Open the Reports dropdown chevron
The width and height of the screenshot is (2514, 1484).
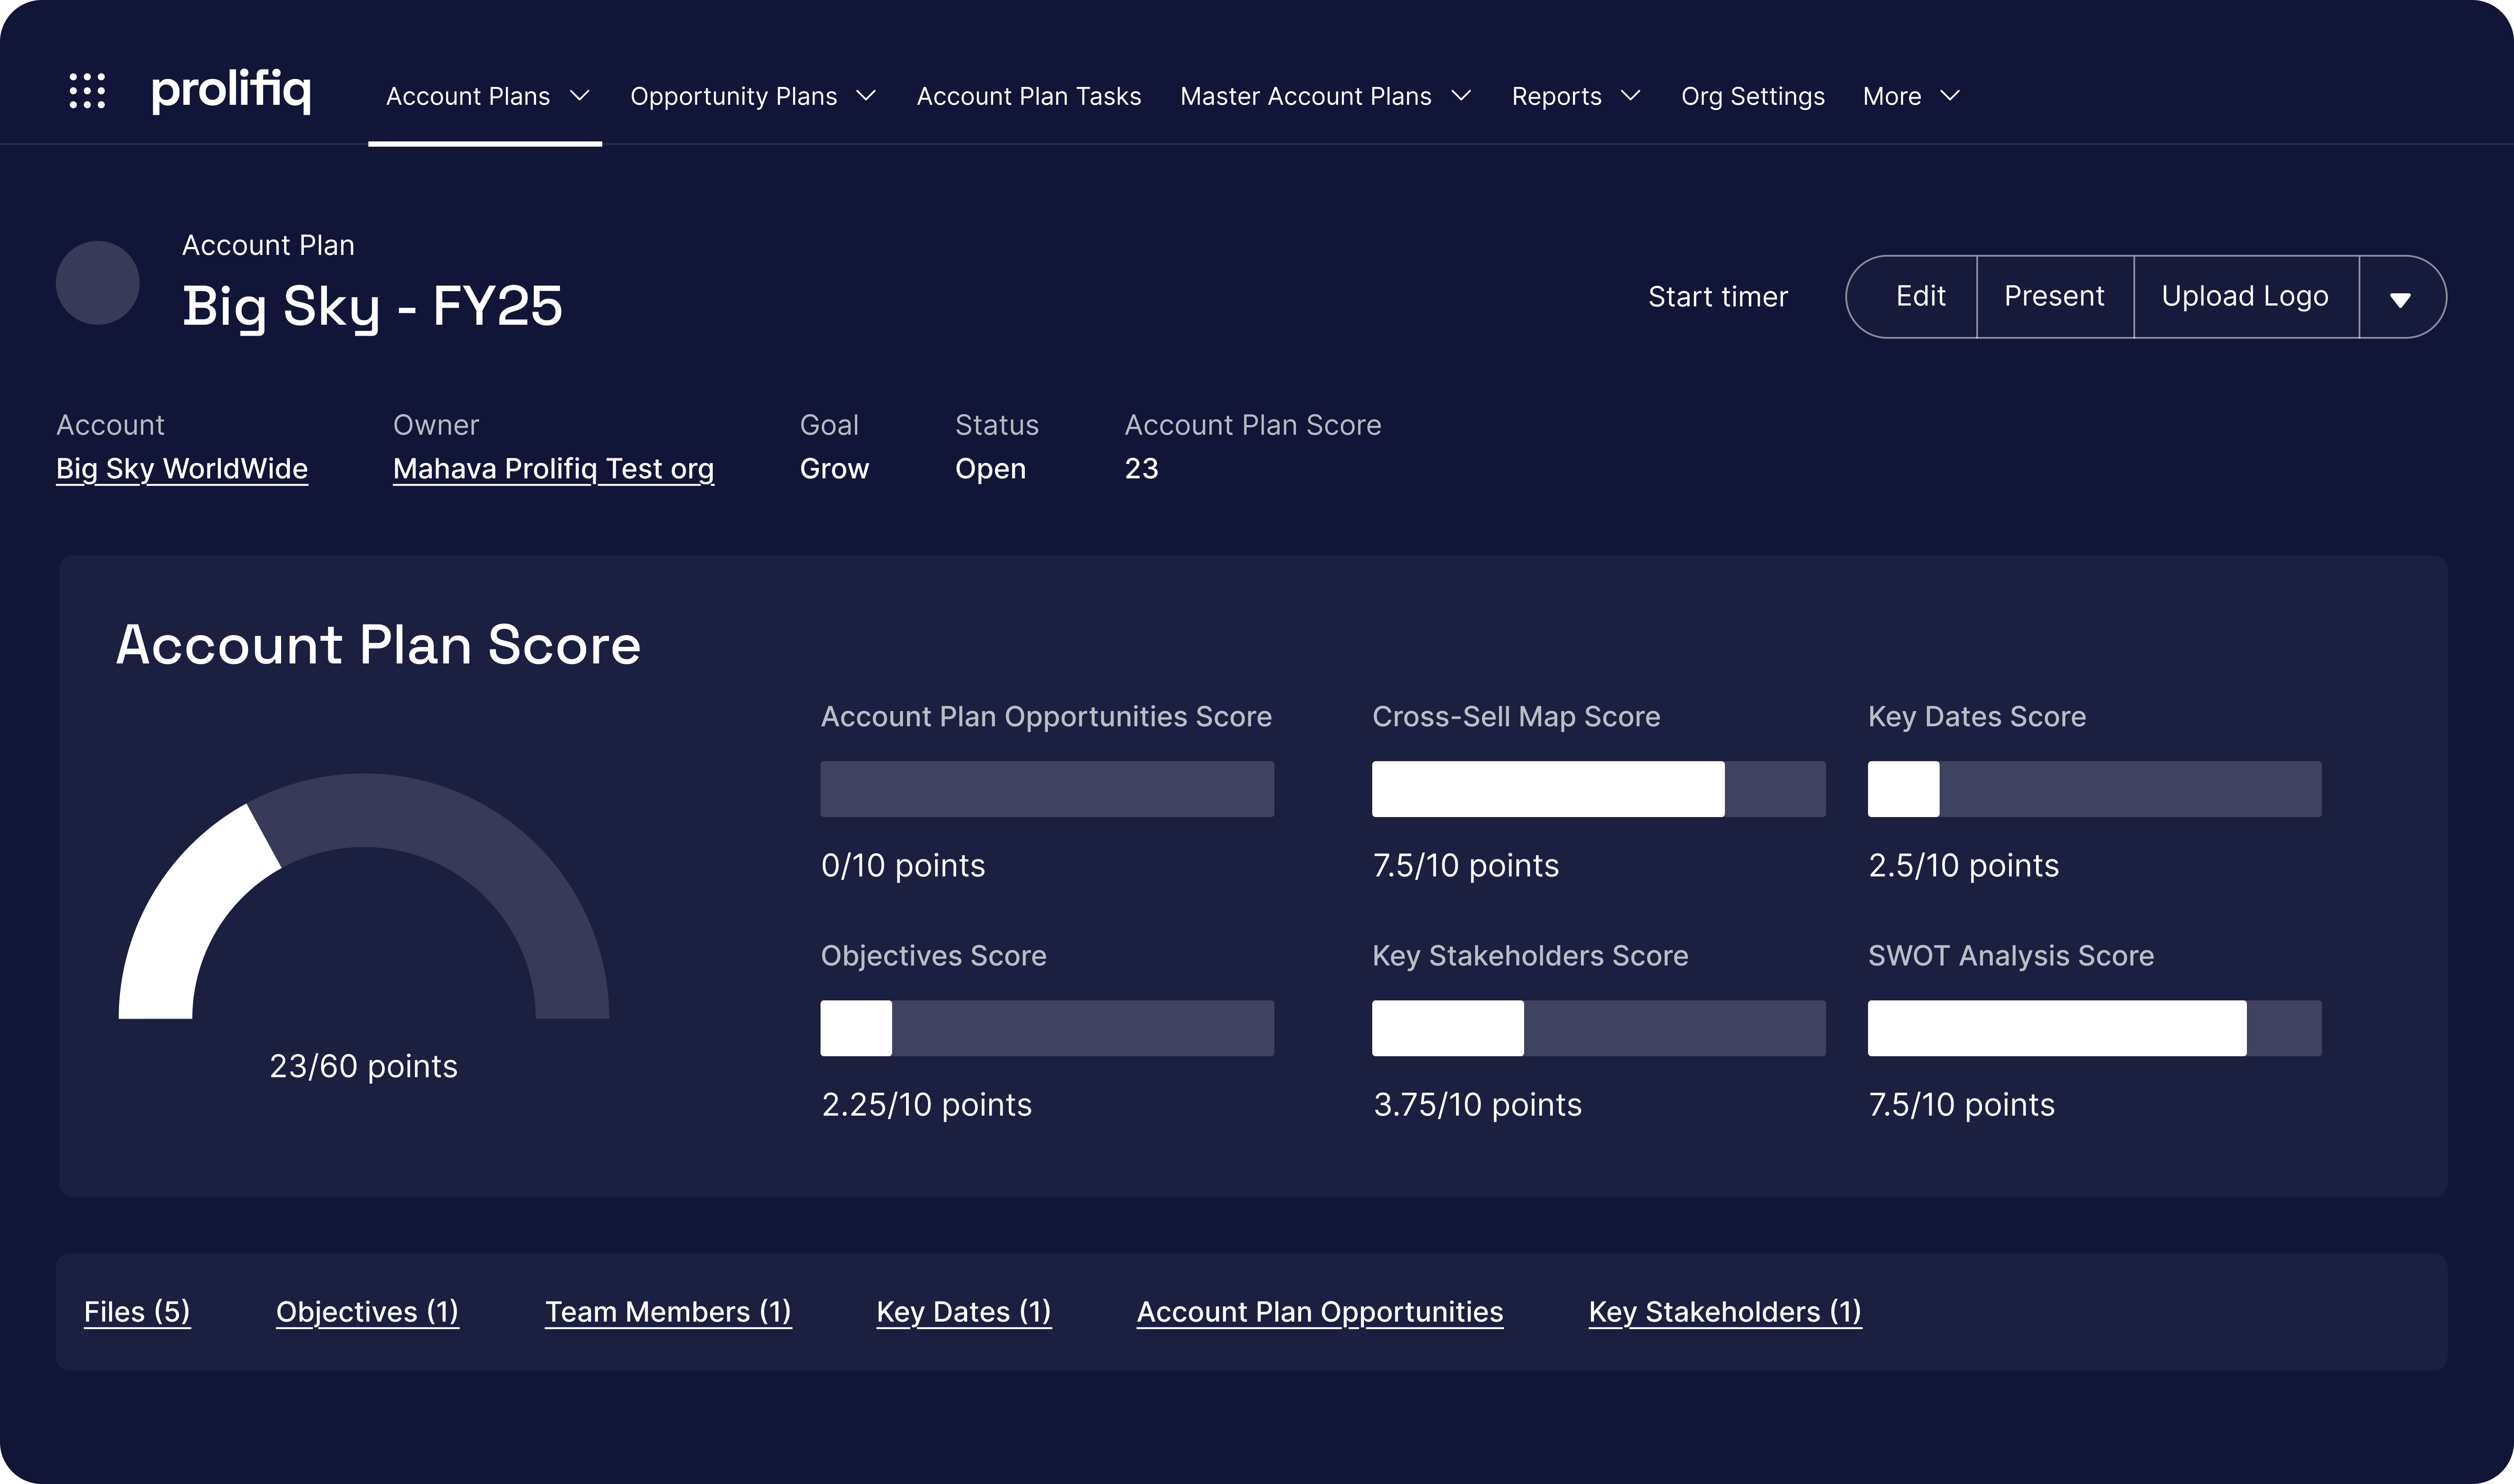pyautogui.click(x=1631, y=96)
